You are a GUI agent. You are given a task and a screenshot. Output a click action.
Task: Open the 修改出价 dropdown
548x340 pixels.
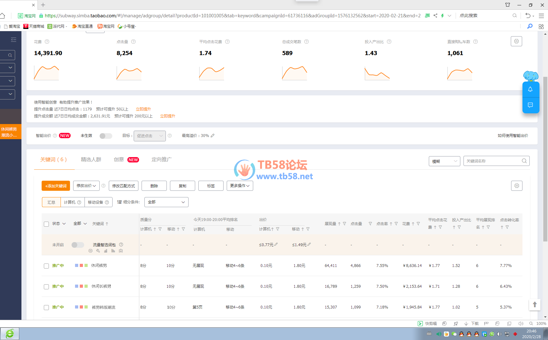pos(86,186)
